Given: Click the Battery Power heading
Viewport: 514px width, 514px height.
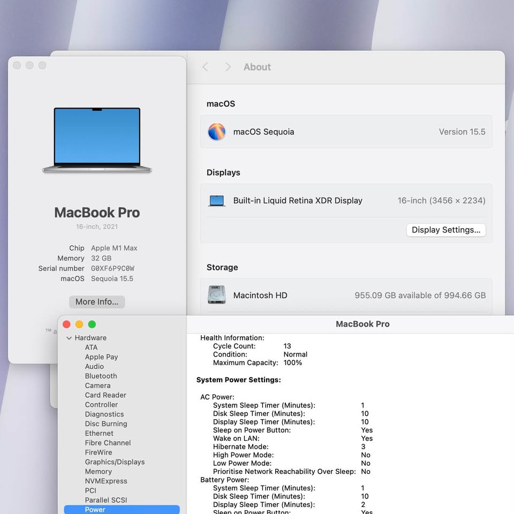Looking at the screenshot, I should pyautogui.click(x=225, y=480).
